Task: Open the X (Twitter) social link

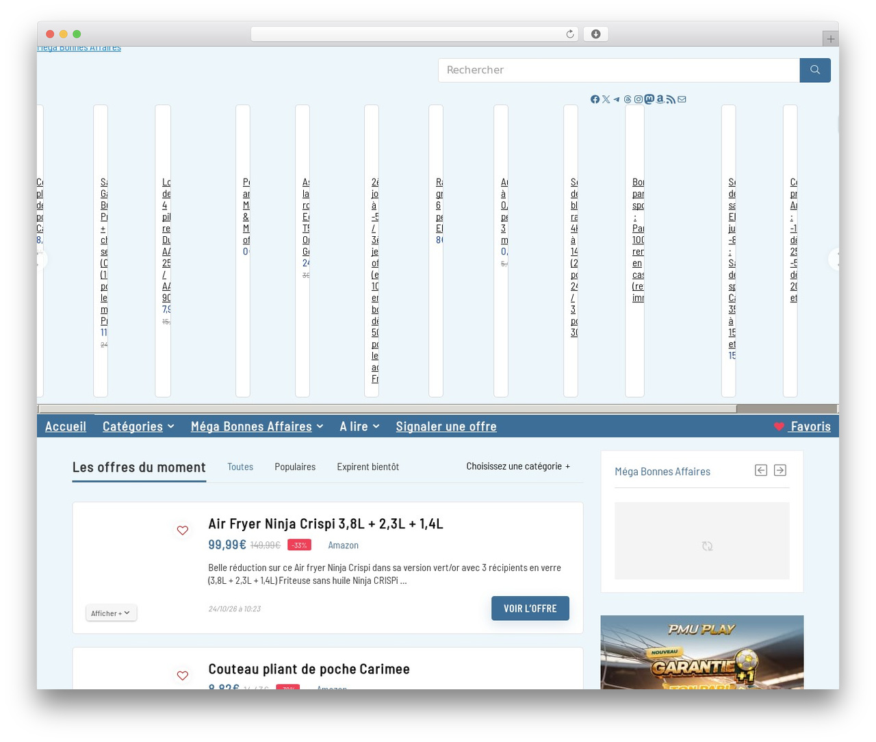Action: tap(606, 99)
